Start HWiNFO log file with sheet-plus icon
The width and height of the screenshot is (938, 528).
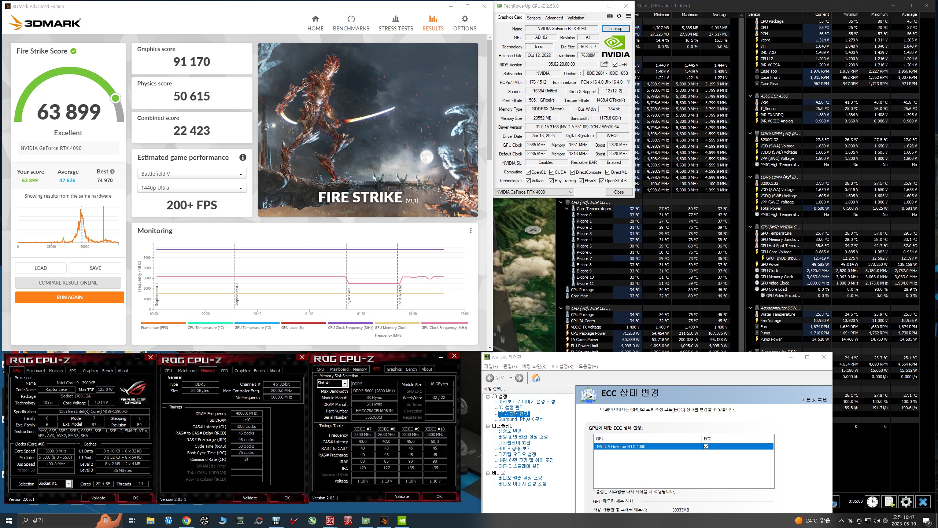[x=889, y=502]
